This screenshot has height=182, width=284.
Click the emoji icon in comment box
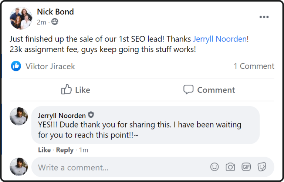click(214, 167)
